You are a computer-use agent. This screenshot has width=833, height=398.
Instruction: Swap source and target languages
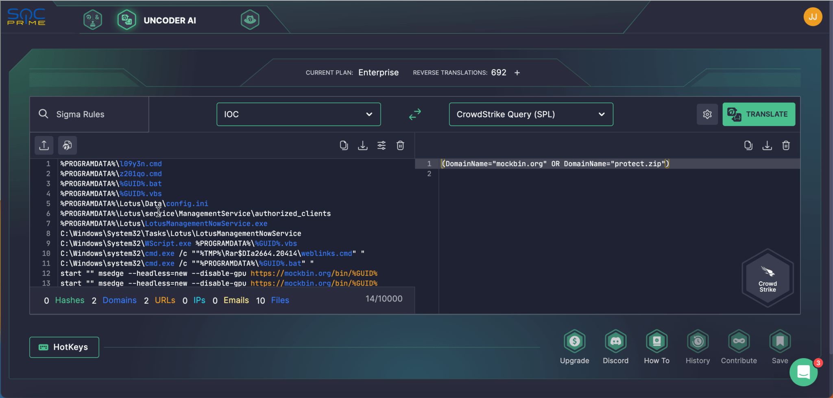415,115
